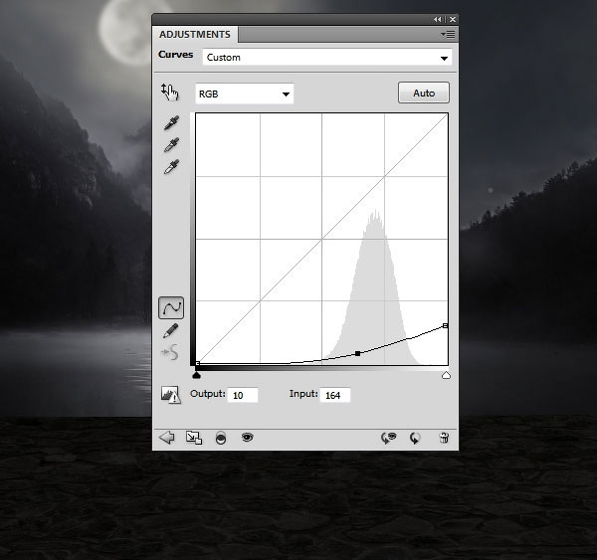
Task: Select the Adjustments tab
Action: point(195,34)
